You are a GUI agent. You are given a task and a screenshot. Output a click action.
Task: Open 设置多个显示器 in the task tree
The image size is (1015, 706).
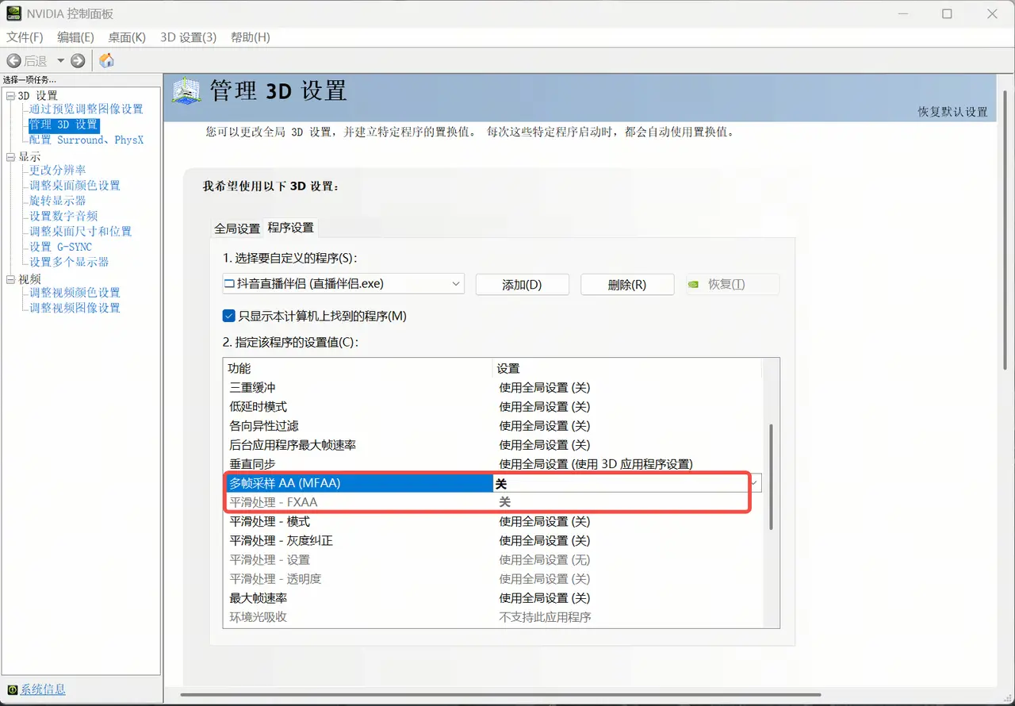(x=69, y=262)
